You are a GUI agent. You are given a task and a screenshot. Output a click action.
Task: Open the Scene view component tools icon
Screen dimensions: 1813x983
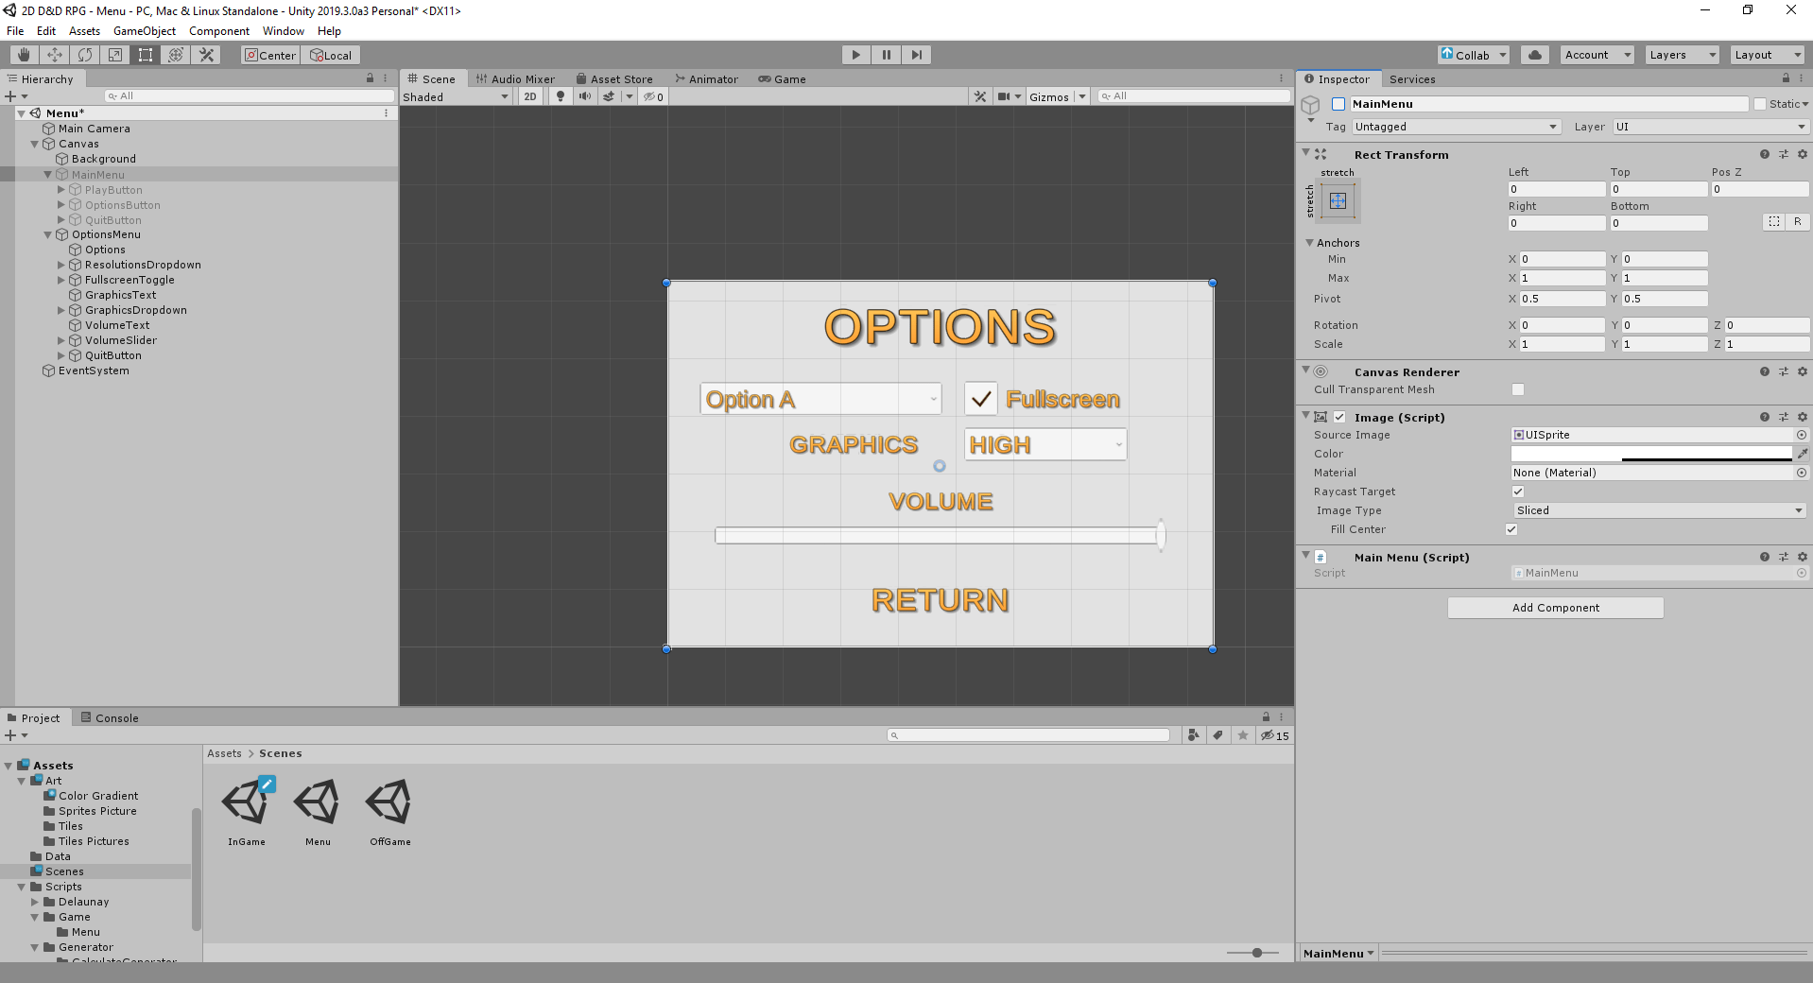(980, 96)
